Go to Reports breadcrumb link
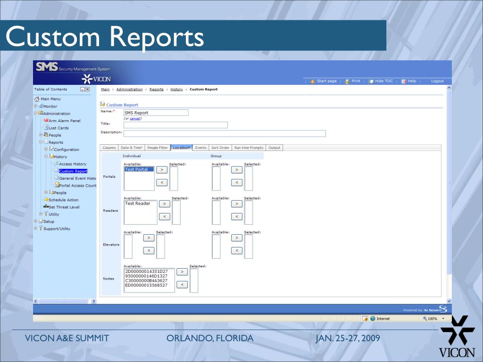This screenshot has width=483, height=362. click(x=157, y=89)
